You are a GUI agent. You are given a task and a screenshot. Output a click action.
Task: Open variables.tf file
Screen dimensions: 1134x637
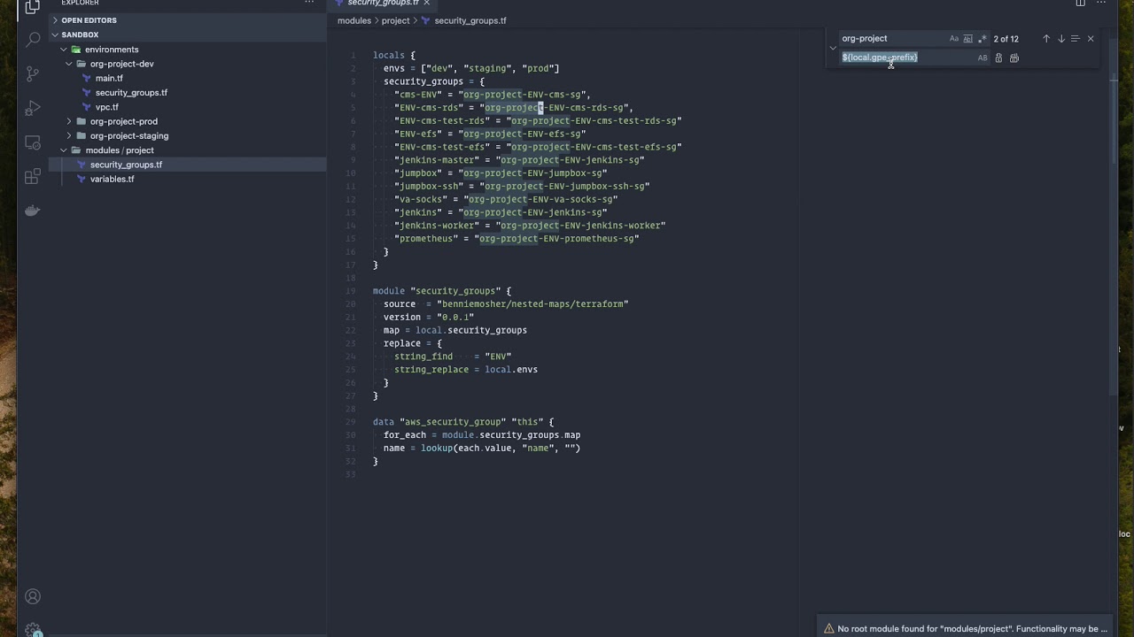pyautogui.click(x=187, y=179)
